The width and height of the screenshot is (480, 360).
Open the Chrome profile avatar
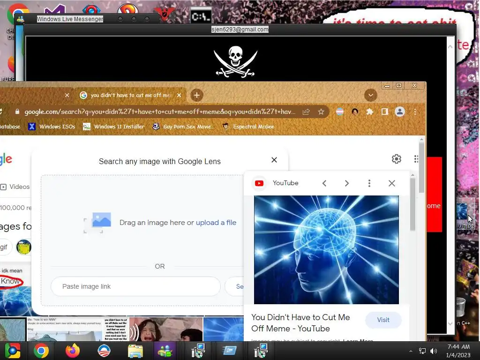click(x=400, y=112)
